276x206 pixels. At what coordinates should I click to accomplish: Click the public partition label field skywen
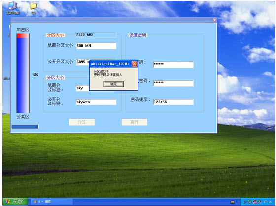(x=96, y=102)
